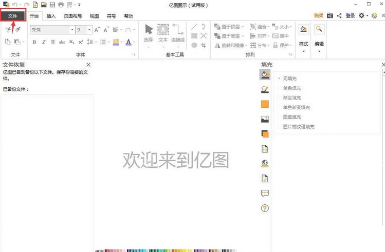Click the format painter brush icon

[17, 30]
